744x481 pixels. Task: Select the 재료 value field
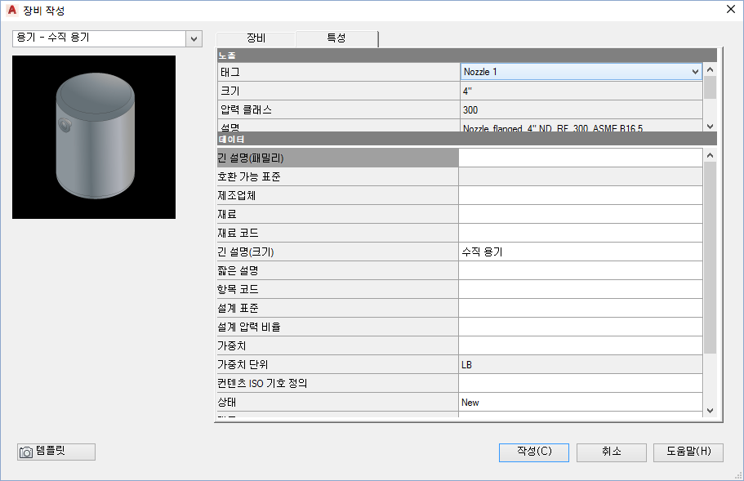click(x=581, y=215)
